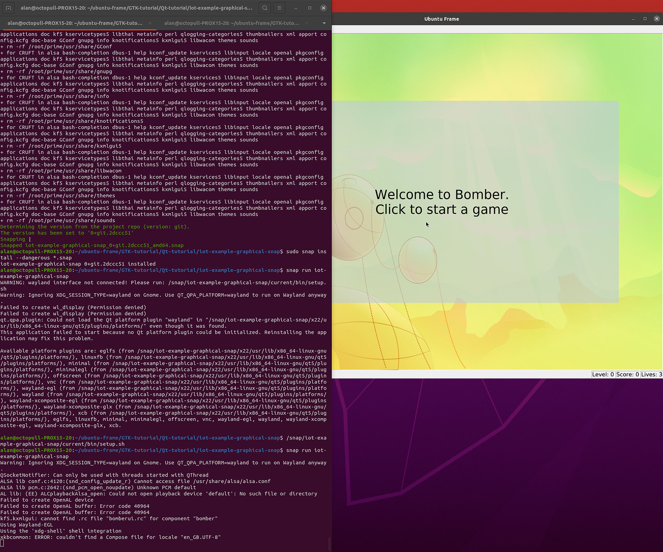Click the Ubuntu Frame title bar
The height and width of the screenshot is (552, 663).
point(442,19)
